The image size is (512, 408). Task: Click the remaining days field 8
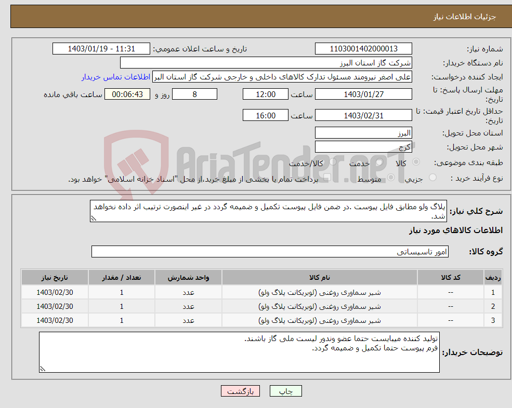[194, 94]
